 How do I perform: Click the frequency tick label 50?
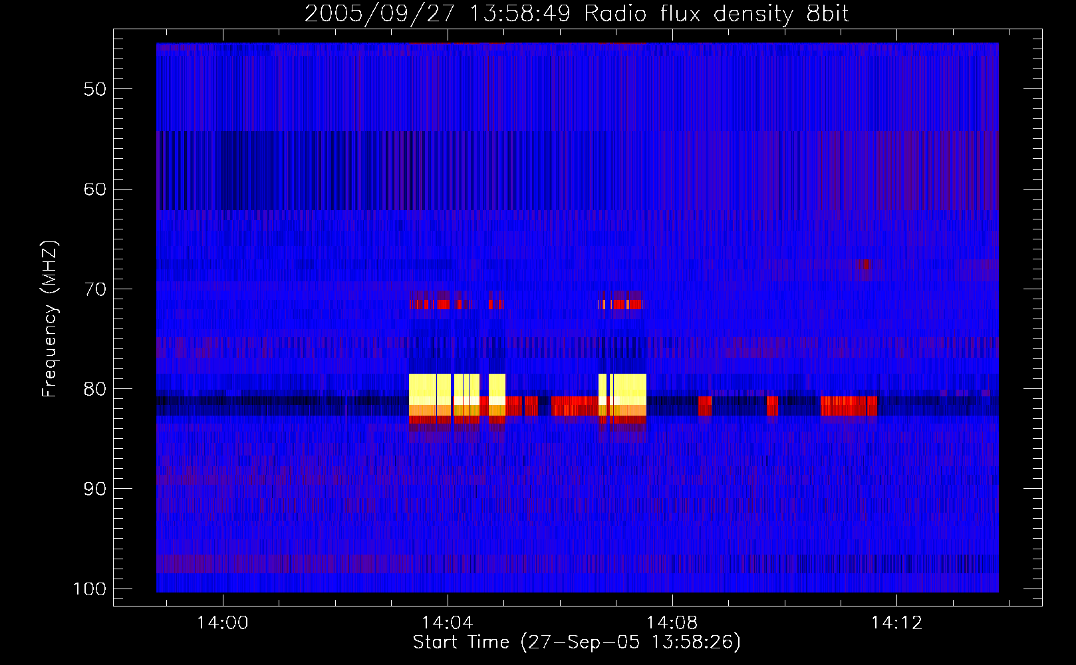(x=95, y=90)
